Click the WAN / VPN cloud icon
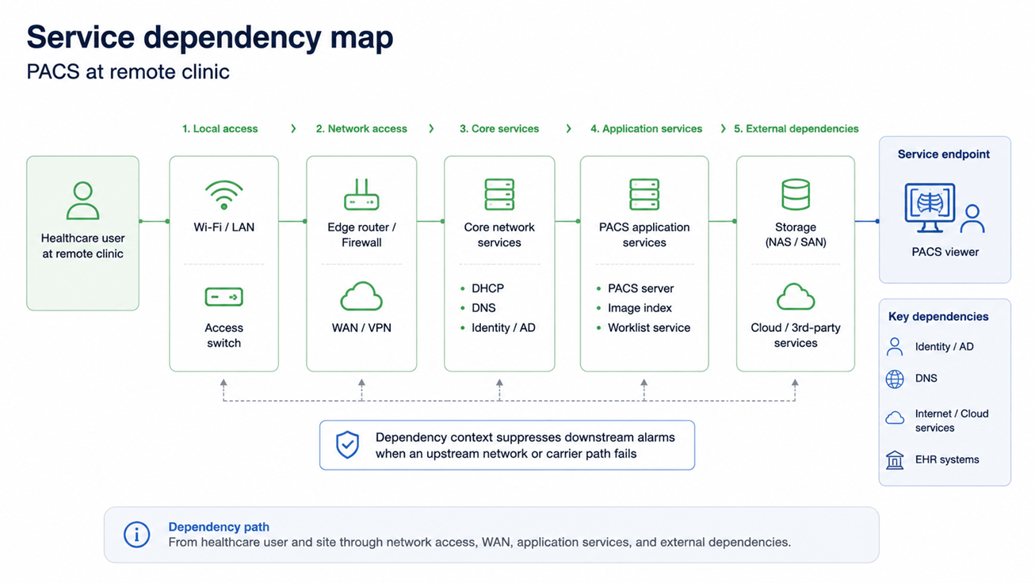Viewport: 1035px width, 583px height. tap(361, 297)
